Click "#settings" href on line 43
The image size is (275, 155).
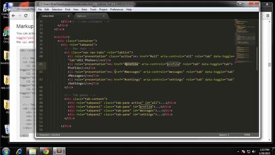tap(132, 79)
